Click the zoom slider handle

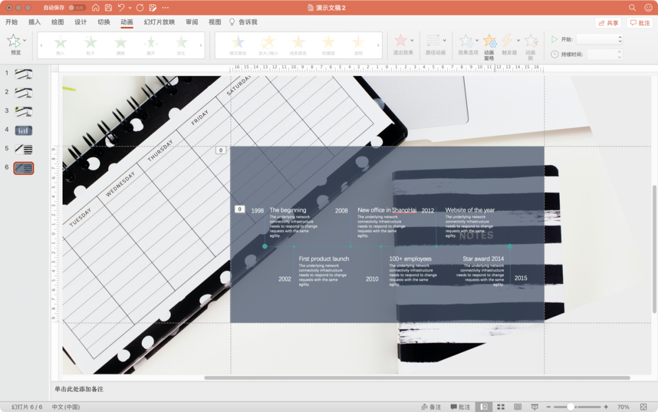tap(570, 407)
